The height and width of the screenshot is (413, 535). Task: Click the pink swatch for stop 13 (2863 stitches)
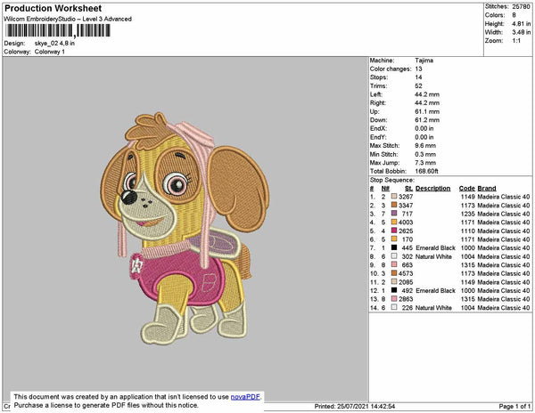pyautogui.click(x=394, y=298)
